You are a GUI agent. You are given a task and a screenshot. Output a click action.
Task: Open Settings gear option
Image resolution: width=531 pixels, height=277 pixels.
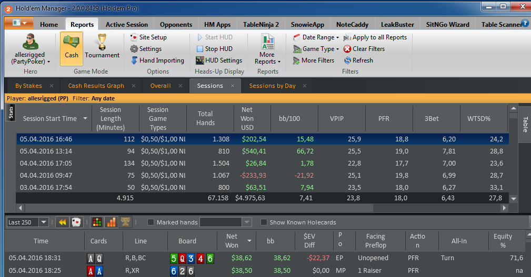(x=146, y=49)
